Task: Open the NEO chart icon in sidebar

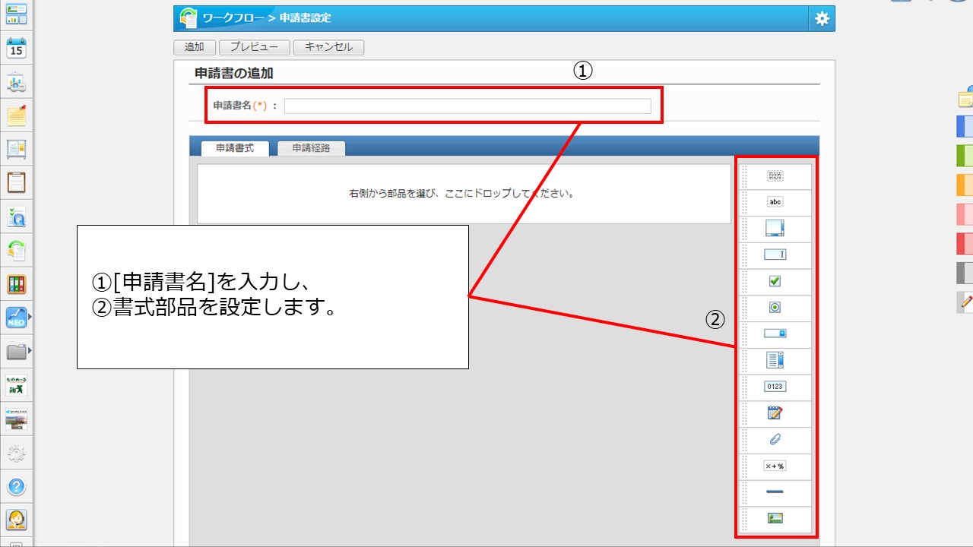Action: pyautogui.click(x=17, y=318)
